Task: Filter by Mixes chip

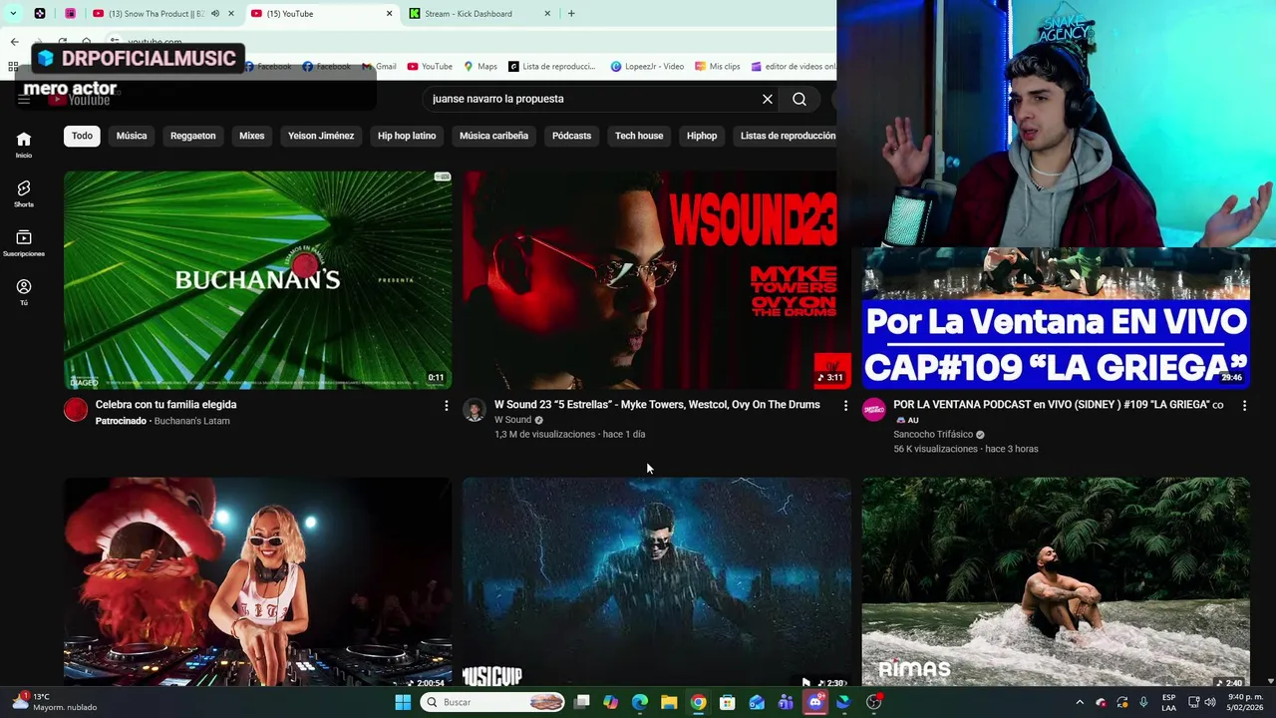Action: click(251, 136)
